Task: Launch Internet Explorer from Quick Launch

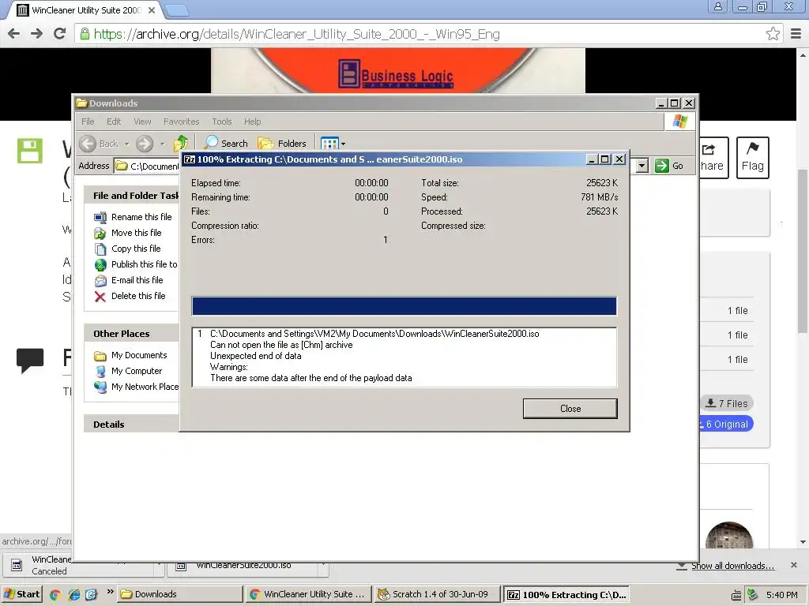Action: click(x=73, y=595)
